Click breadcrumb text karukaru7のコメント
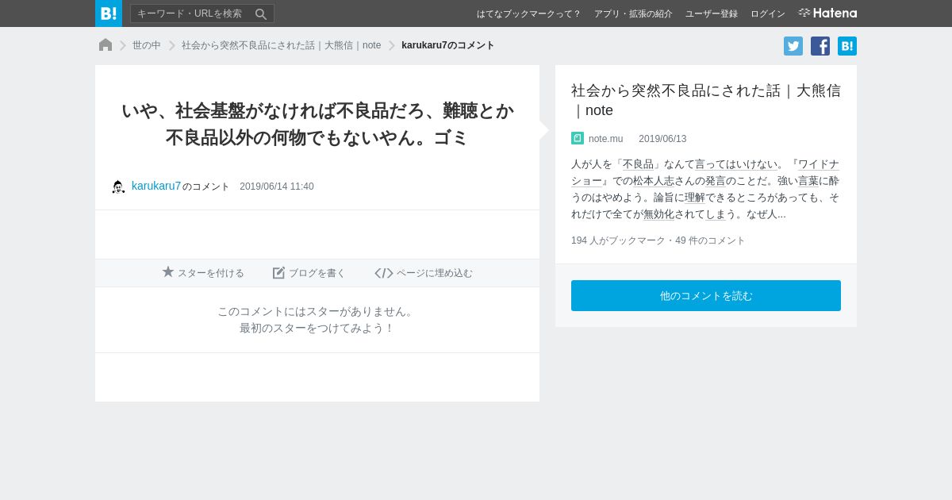 448,45
